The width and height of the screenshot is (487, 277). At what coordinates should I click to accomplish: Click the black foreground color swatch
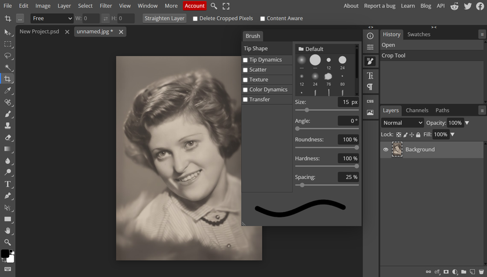click(5, 253)
